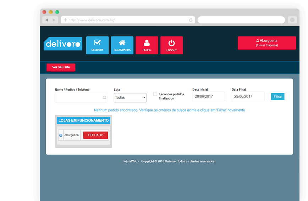Click the Ver seu site button
The width and height of the screenshot is (308, 201).
[x=61, y=67]
